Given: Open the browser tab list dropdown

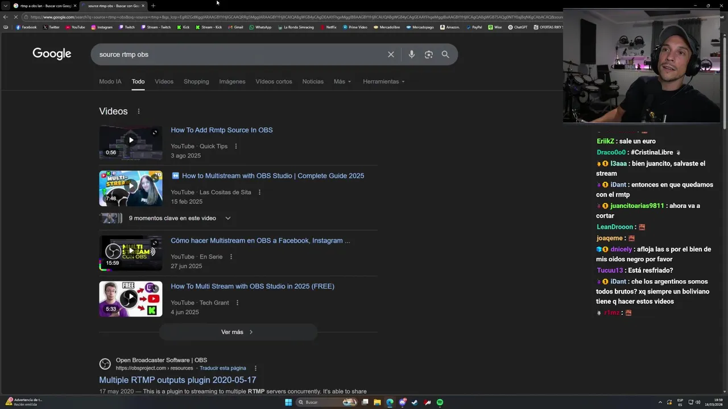Looking at the screenshot, I should (x=5, y=6).
